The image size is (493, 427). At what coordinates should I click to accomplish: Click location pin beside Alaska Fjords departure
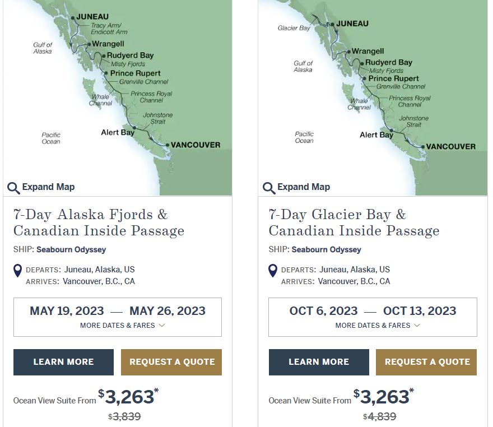17,271
